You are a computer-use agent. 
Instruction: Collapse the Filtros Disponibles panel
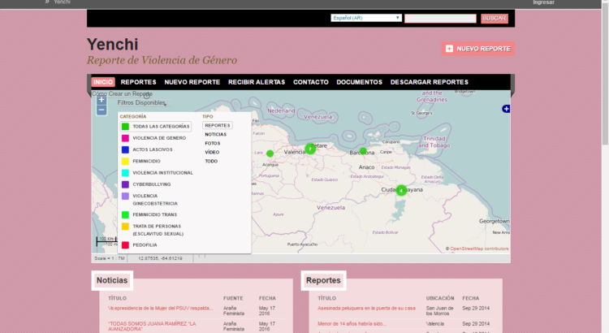coord(142,103)
